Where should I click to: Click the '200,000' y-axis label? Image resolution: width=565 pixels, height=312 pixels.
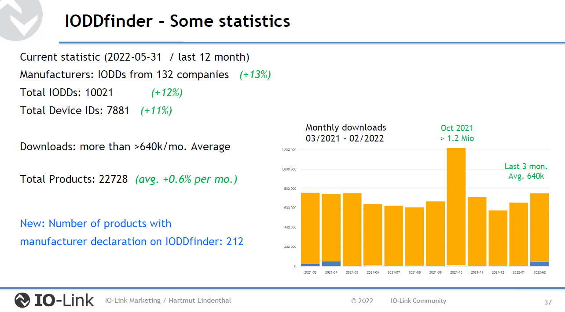tap(290, 247)
